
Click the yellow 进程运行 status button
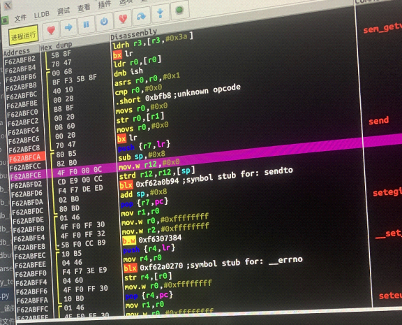point(23,36)
